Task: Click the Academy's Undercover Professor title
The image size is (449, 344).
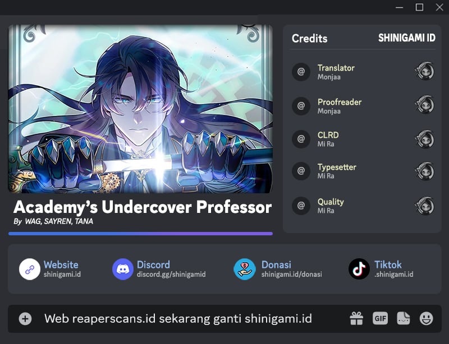Action: [143, 207]
